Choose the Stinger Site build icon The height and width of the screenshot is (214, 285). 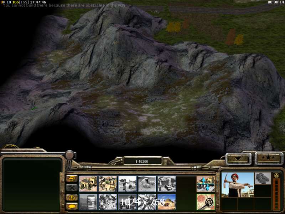point(128,184)
